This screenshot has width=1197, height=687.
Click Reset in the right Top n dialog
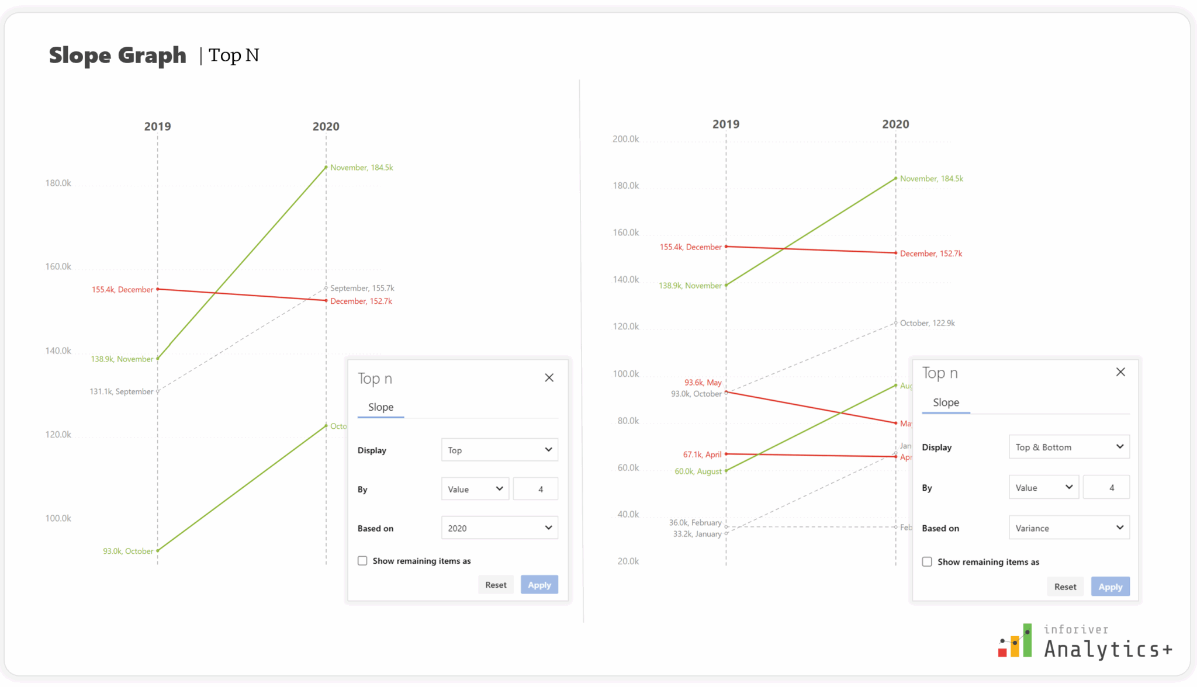click(1065, 587)
